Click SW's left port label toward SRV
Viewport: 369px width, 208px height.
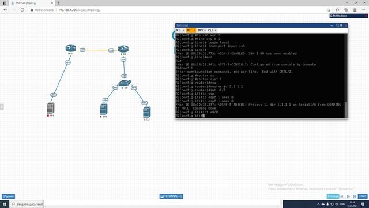115,87
